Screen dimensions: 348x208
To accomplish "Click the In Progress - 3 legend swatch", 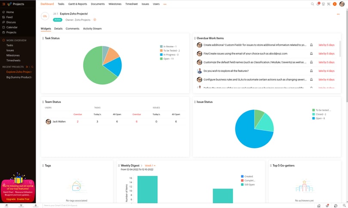I will [x=162, y=55].
